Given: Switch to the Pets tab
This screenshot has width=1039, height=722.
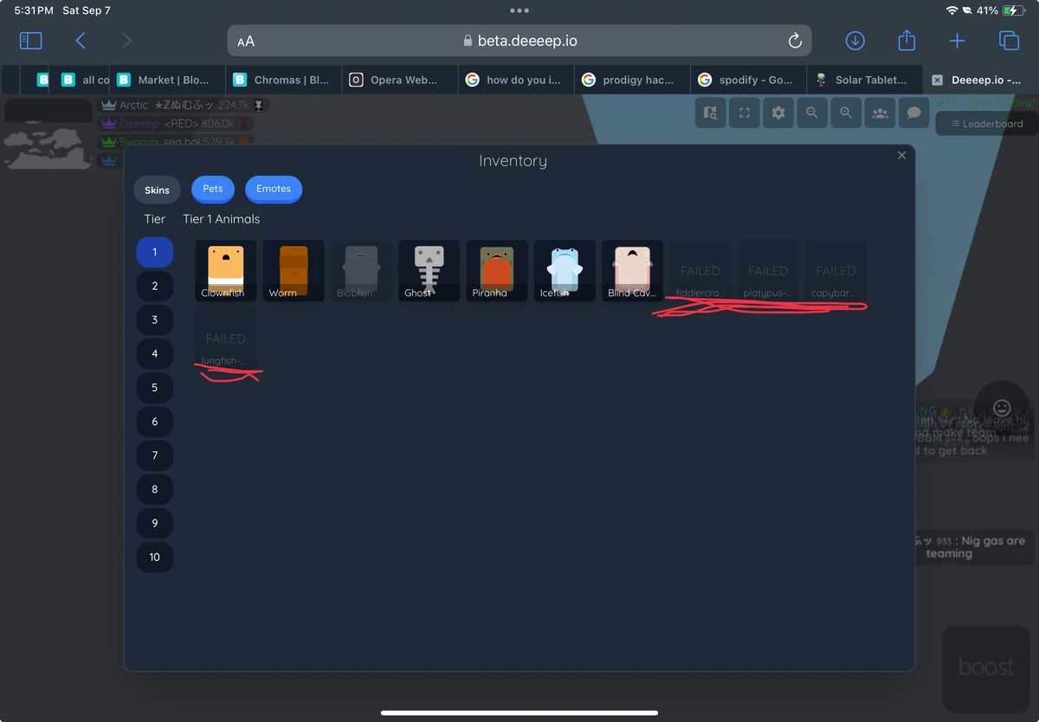Looking at the screenshot, I should 212,189.
